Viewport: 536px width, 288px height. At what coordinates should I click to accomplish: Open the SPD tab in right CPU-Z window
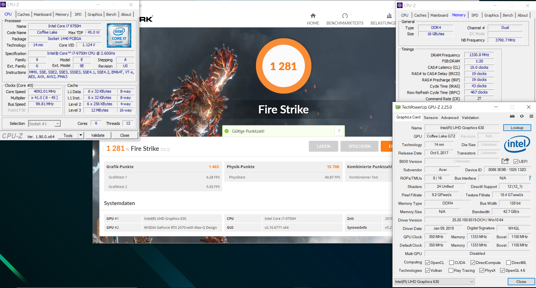475,15
